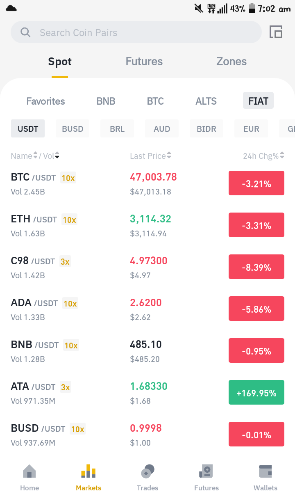Open Futures icon in bottom navigation
The width and height of the screenshot is (295, 492).
pyautogui.click(x=206, y=471)
